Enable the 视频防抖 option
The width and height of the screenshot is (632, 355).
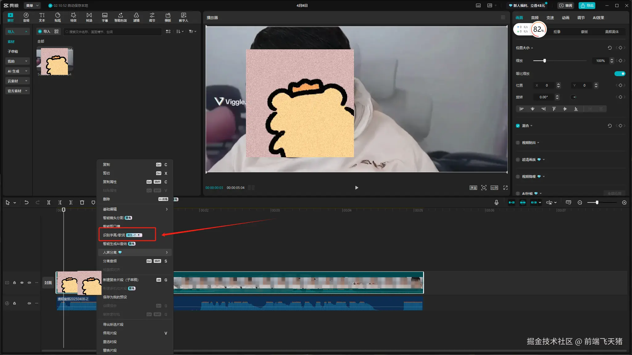[x=518, y=143]
